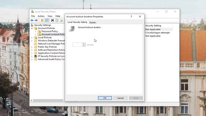Expand the Password Policy node
The width and height of the screenshot is (206, 116).
35,32
